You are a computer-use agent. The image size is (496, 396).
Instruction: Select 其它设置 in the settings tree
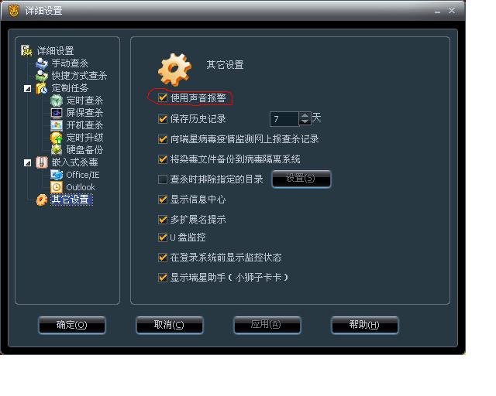coord(71,200)
